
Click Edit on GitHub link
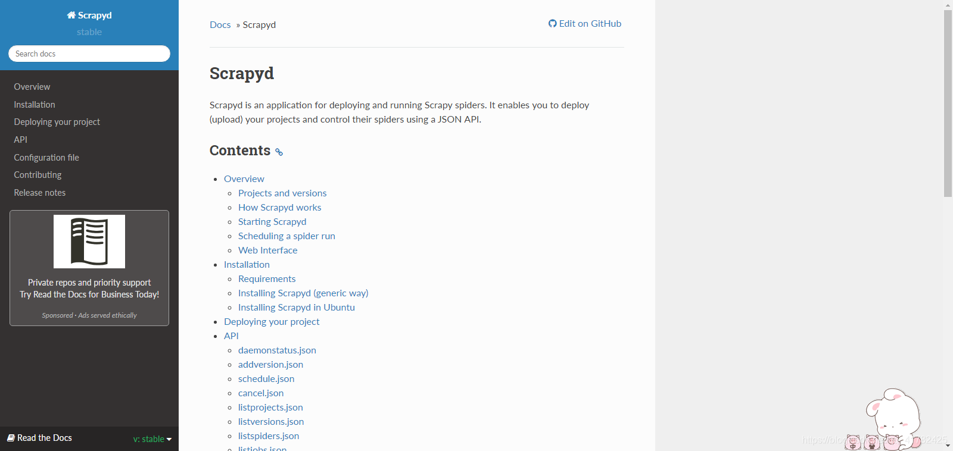click(585, 24)
